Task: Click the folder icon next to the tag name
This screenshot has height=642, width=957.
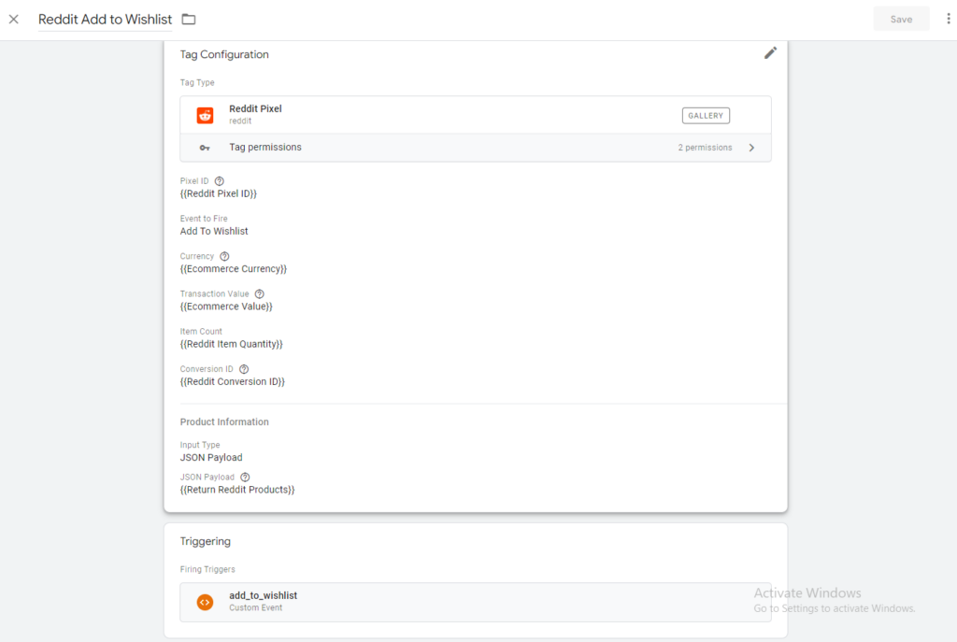Action: [189, 19]
